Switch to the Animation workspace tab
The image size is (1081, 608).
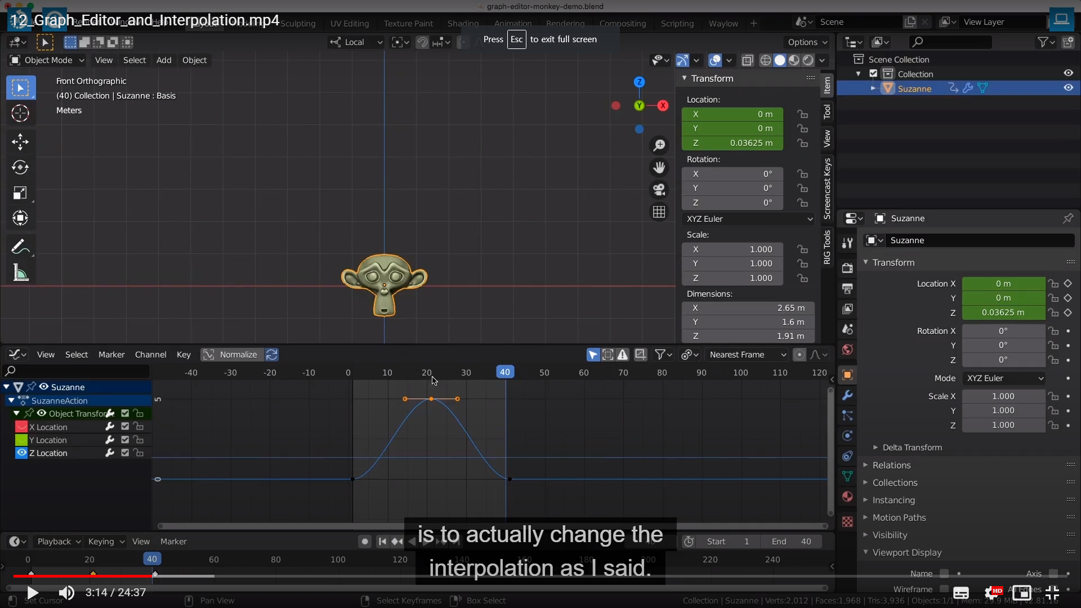click(x=512, y=24)
